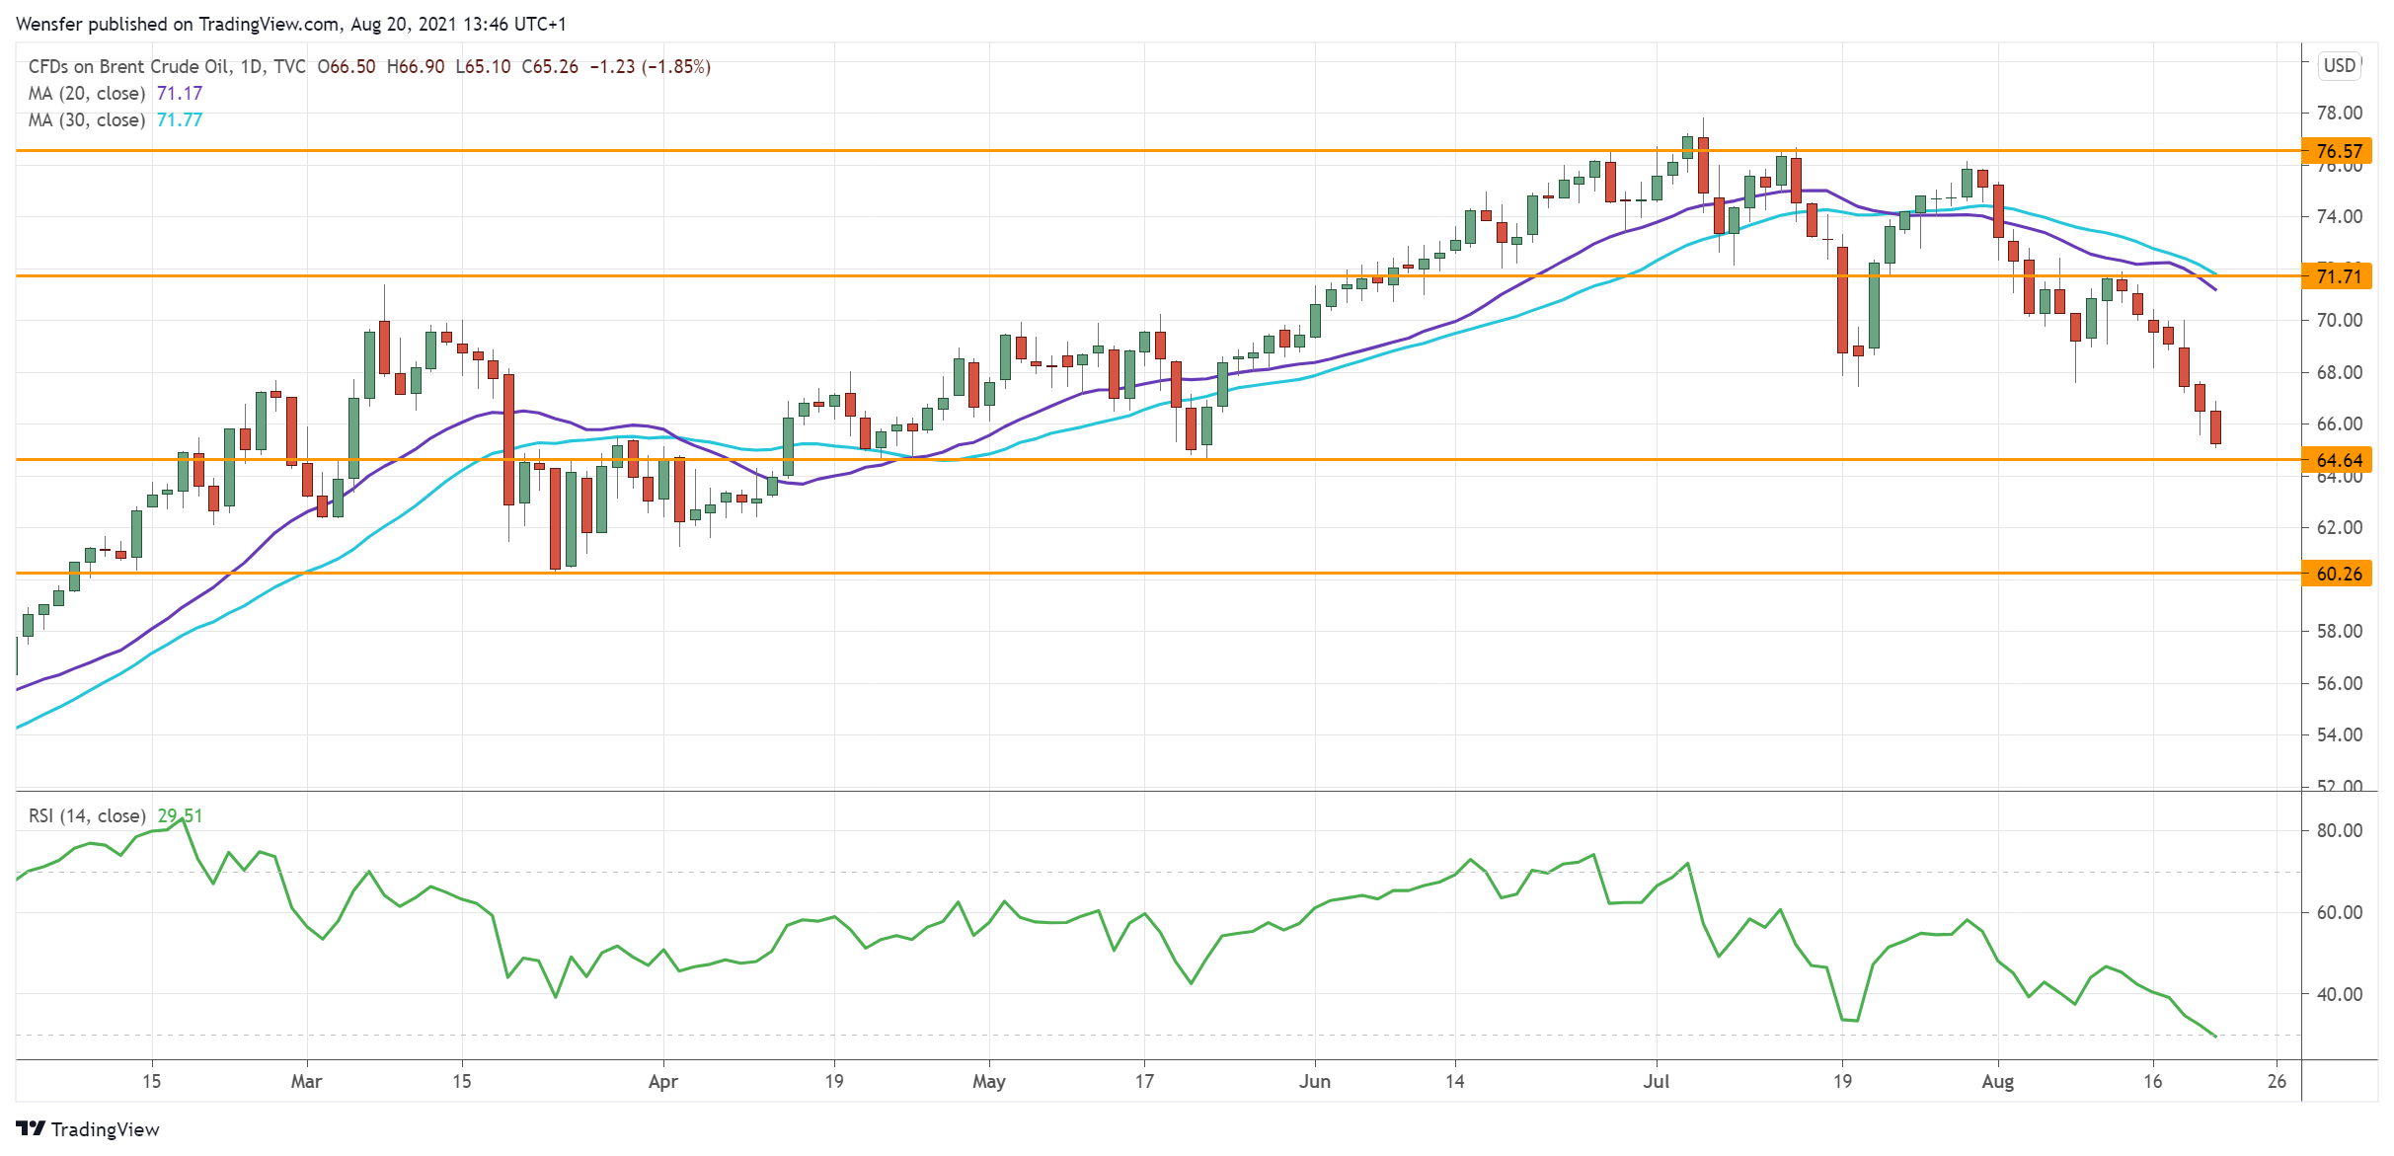Click the 78.00 tick on the price scale
Screen dimensions: 2394x1156
tap(2339, 114)
